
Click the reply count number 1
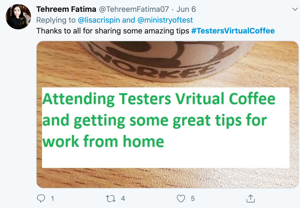pyautogui.click(x=52, y=199)
